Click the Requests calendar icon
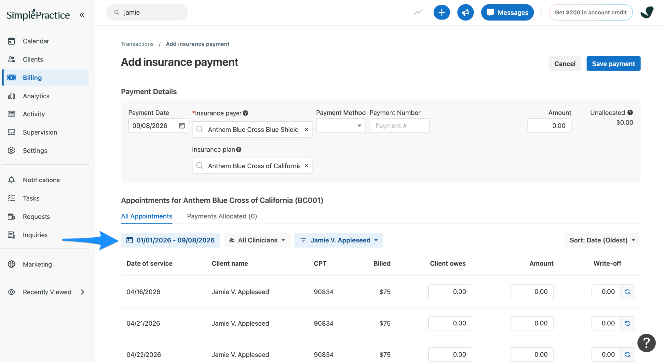Image resolution: width=664 pixels, height=362 pixels. click(x=11, y=217)
